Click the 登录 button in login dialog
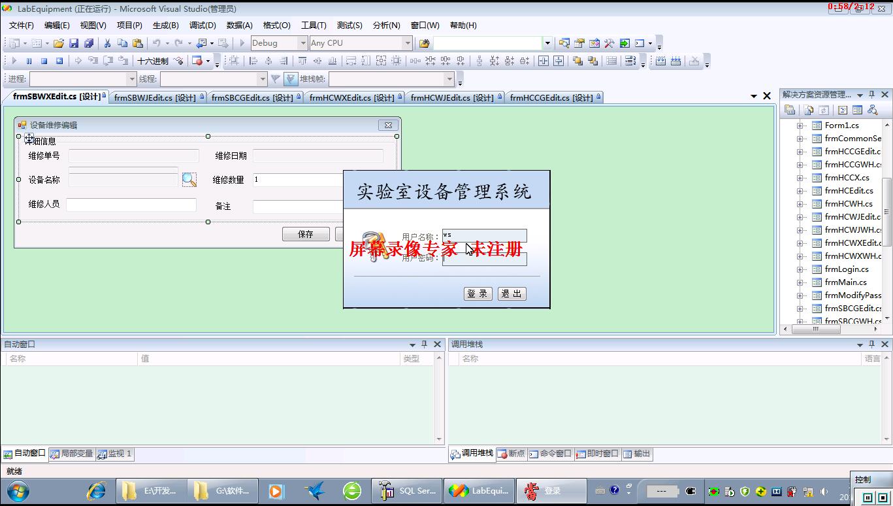The image size is (893, 506). pyautogui.click(x=478, y=294)
